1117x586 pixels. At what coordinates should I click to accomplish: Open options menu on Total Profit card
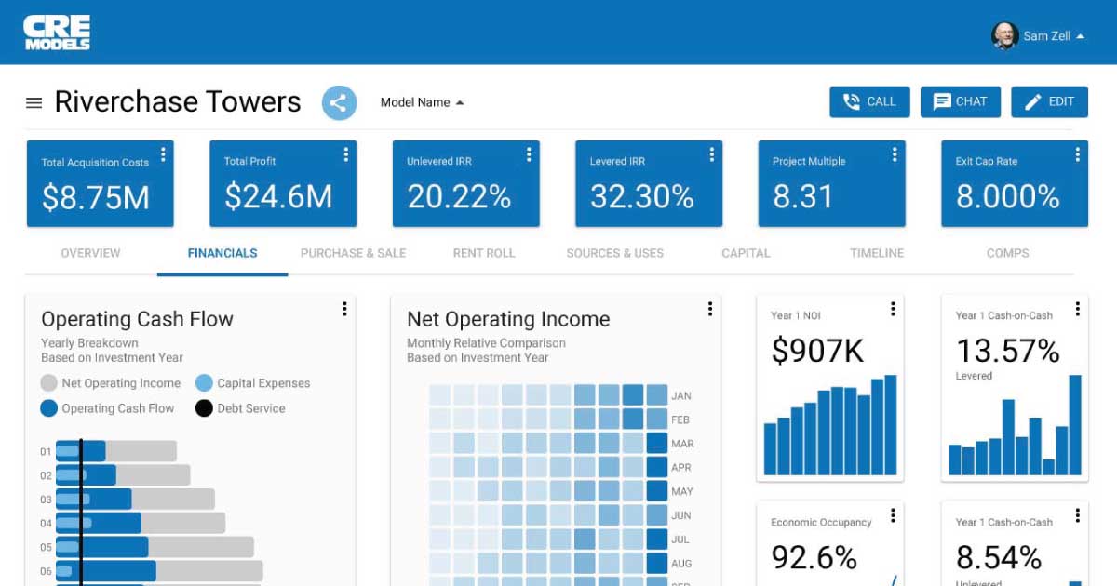click(x=345, y=154)
